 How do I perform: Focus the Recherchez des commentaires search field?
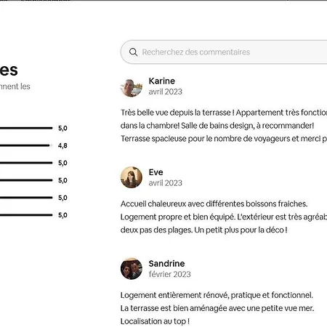tap(224, 52)
